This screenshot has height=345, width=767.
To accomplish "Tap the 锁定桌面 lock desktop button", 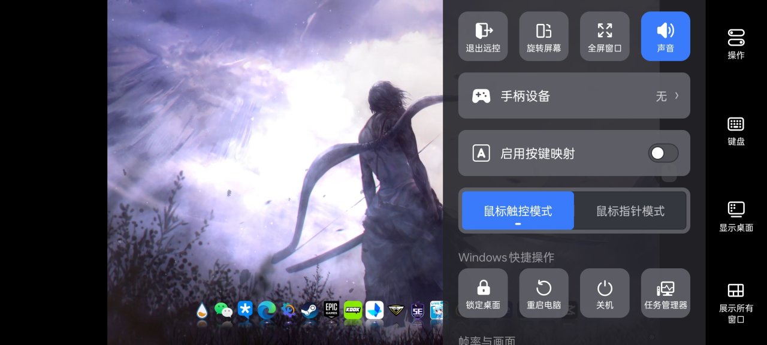I will [483, 293].
